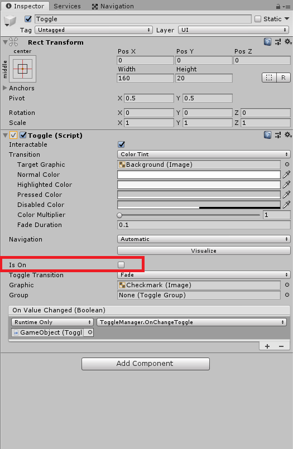Add event with plus button
The width and height of the screenshot is (293, 449).
(x=267, y=346)
